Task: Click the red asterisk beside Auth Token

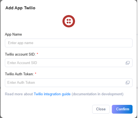Action: [35, 73]
